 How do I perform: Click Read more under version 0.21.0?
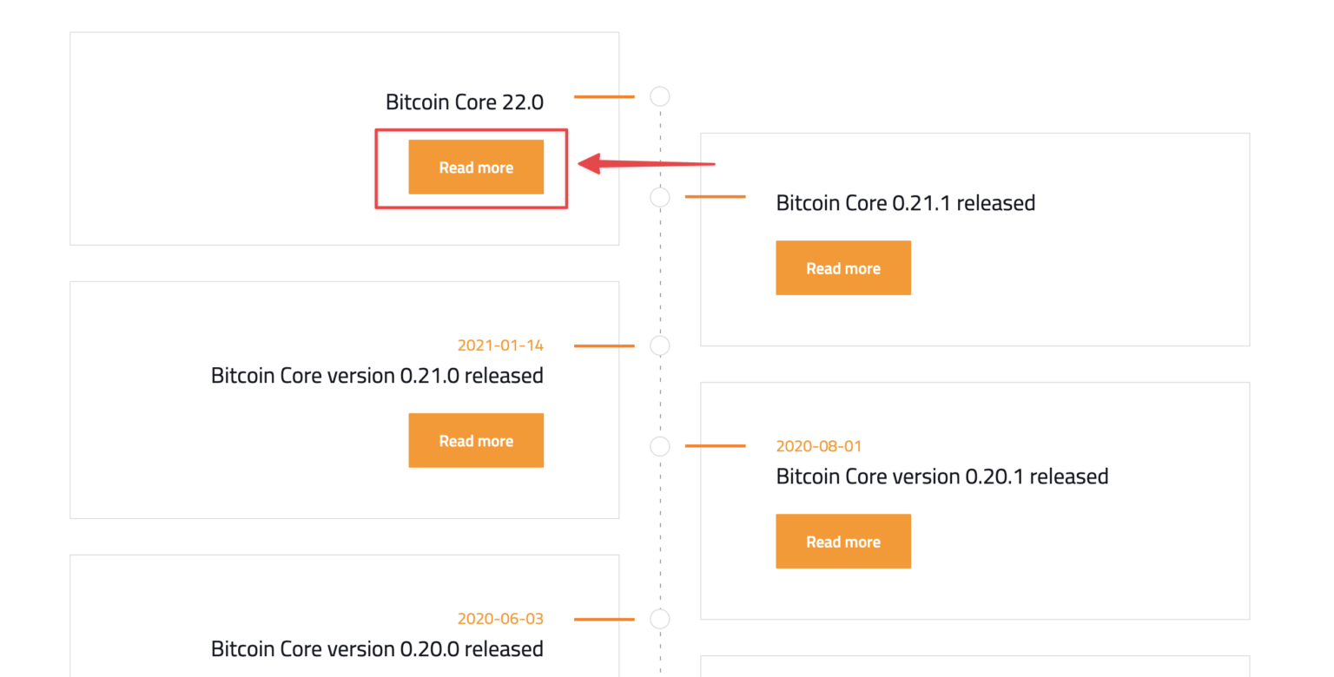[476, 440]
